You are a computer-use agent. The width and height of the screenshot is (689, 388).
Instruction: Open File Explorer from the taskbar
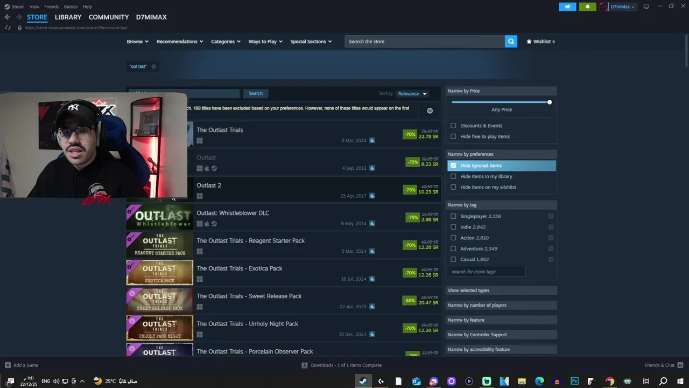522,381
